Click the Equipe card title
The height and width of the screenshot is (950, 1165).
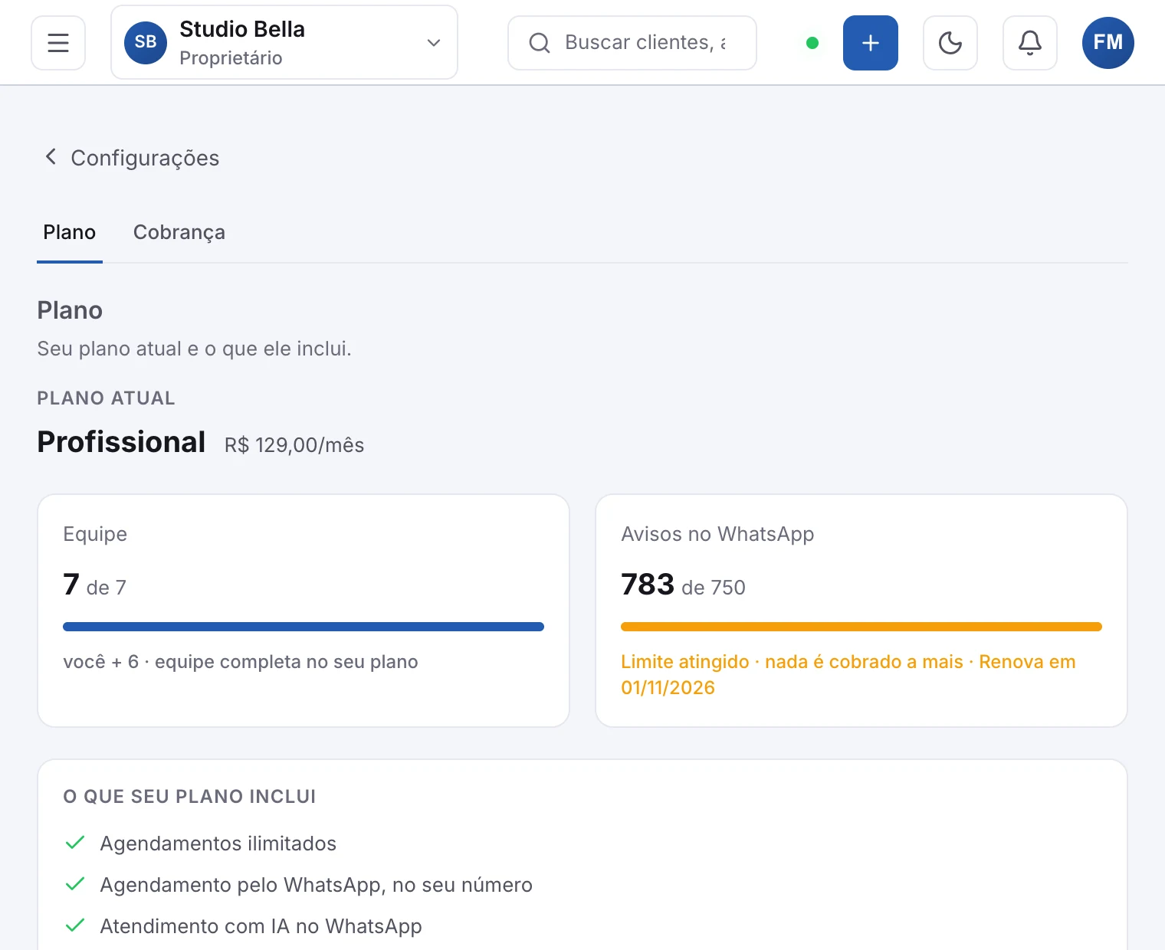point(95,534)
